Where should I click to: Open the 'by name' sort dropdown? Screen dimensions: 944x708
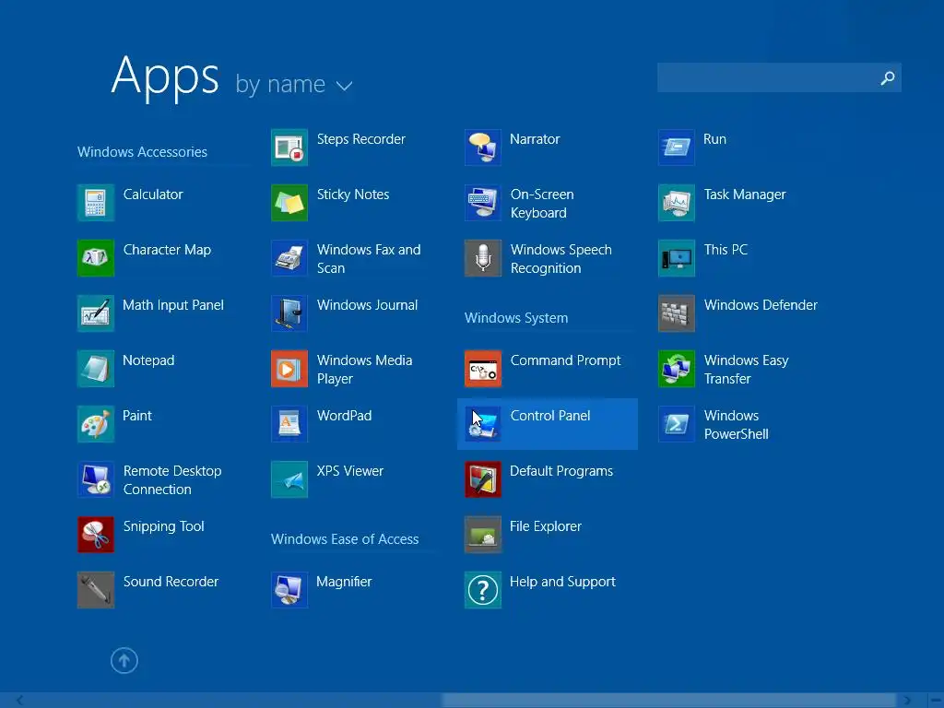pyautogui.click(x=294, y=85)
